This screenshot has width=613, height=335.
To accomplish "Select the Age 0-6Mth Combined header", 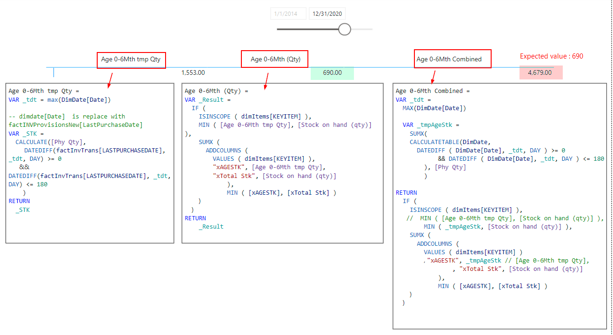I will 449,59.
